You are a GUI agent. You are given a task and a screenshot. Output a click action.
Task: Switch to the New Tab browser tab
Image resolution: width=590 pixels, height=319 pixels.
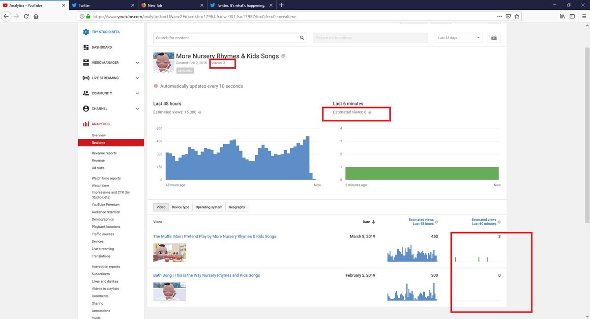tap(172, 5)
